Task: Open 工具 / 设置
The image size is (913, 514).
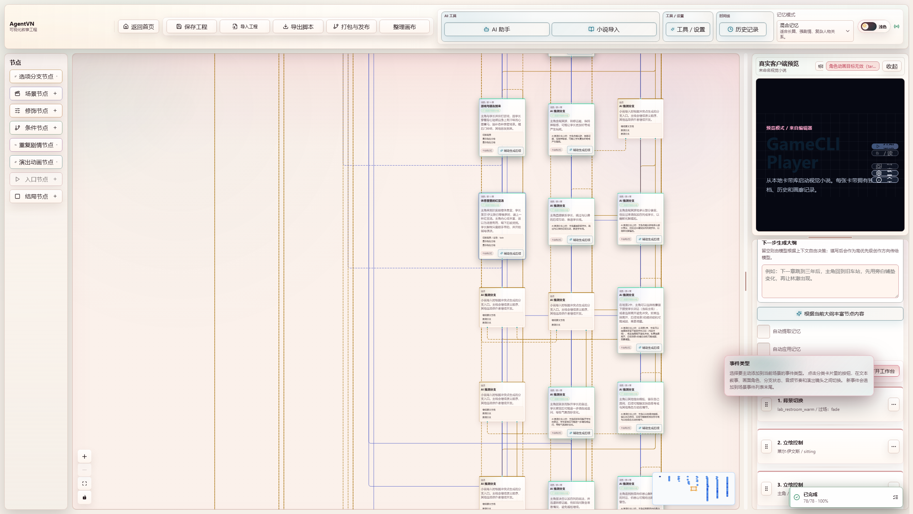Action: coord(688,29)
